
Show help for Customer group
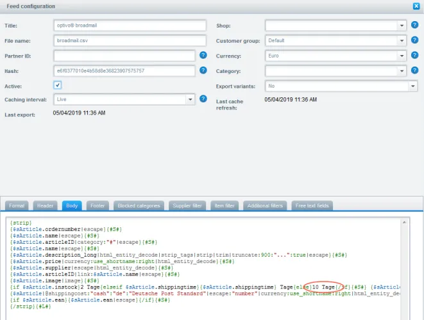point(414,40)
